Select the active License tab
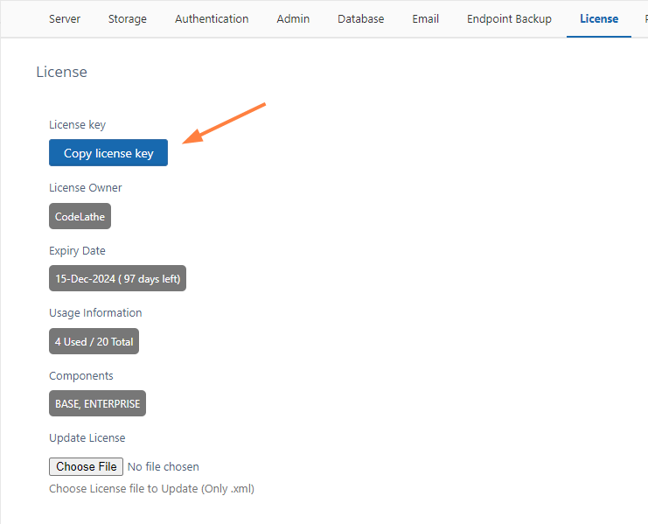 (x=598, y=18)
